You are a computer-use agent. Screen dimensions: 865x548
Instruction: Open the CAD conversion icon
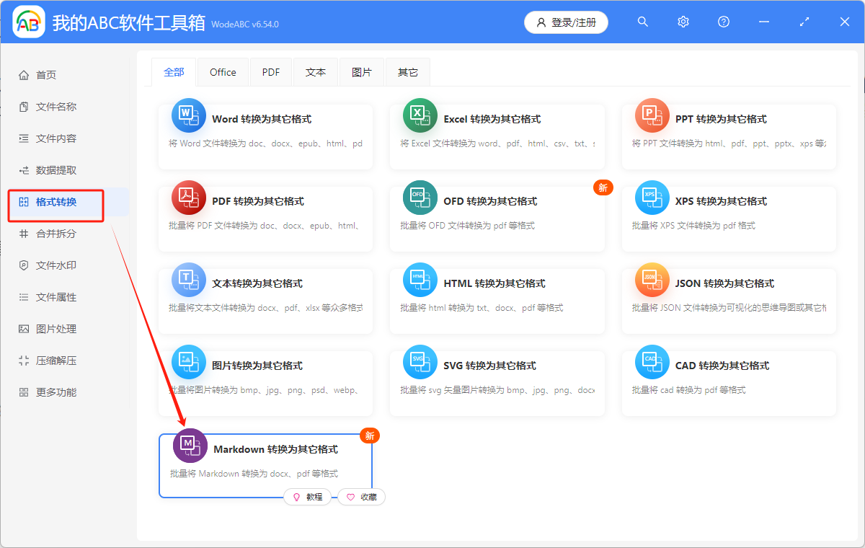[x=652, y=361]
